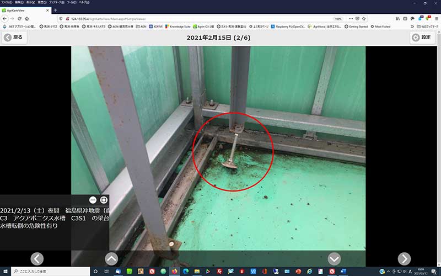Open the ファイル menu in menu bar
The height and width of the screenshot is (276, 441).
[x=7, y=2]
